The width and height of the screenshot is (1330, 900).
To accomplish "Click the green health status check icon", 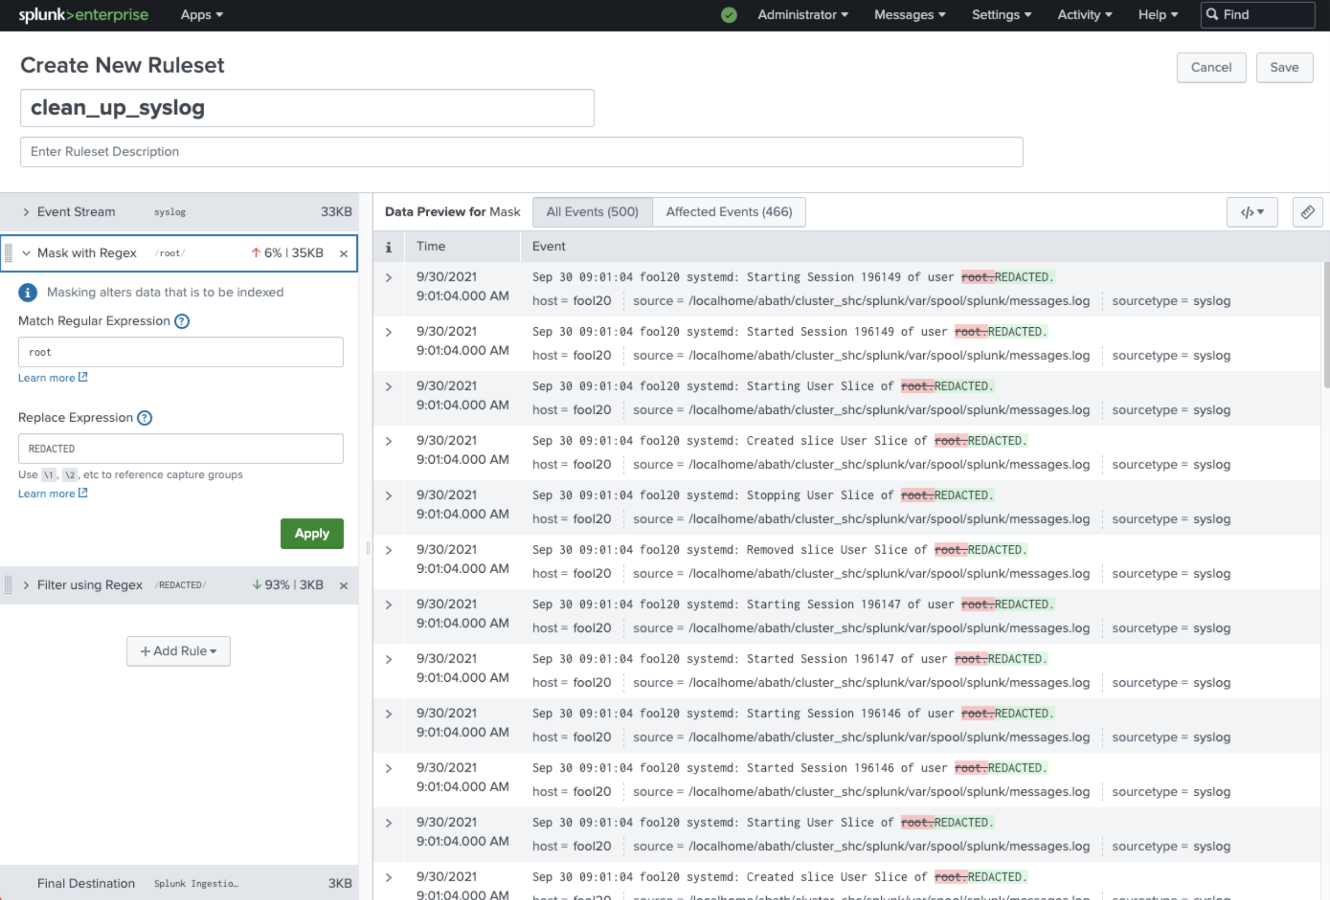I will 729,15.
